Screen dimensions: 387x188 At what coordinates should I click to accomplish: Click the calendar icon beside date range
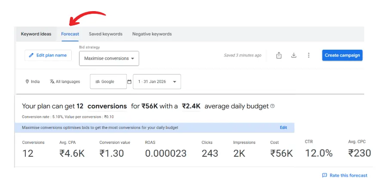(x=129, y=82)
